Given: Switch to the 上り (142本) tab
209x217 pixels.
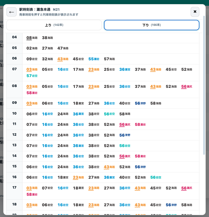Looking at the screenshot, I should pyautogui.click(x=54, y=25).
